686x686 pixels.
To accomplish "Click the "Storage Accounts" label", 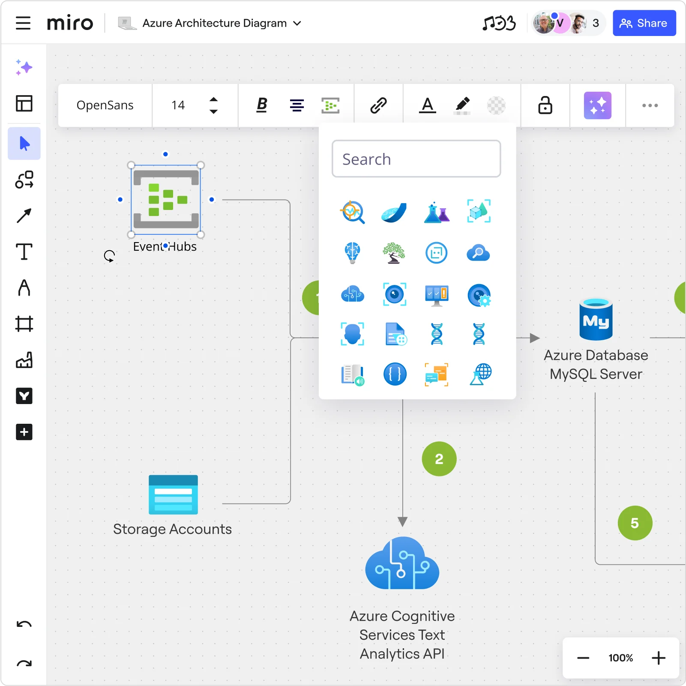I will [172, 529].
